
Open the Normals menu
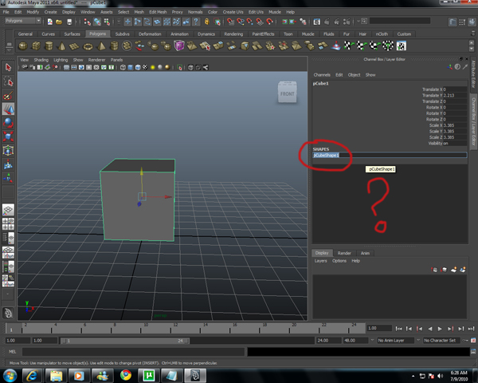pyautogui.click(x=195, y=12)
